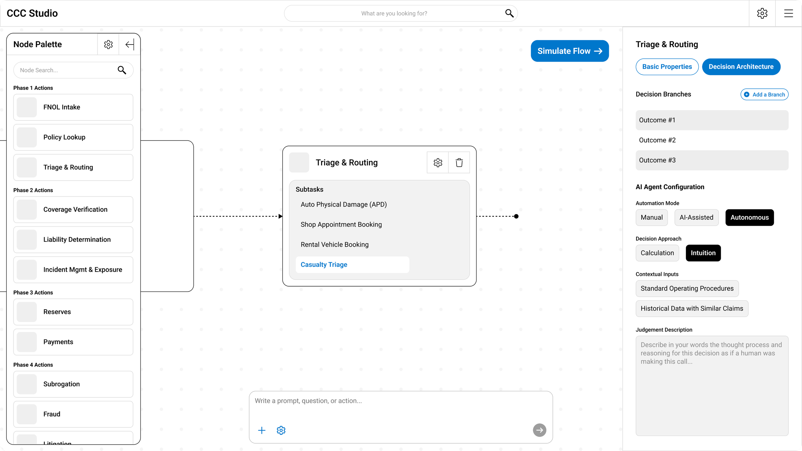Set Automation Mode to Manual
The height and width of the screenshot is (451, 802).
[652, 217]
